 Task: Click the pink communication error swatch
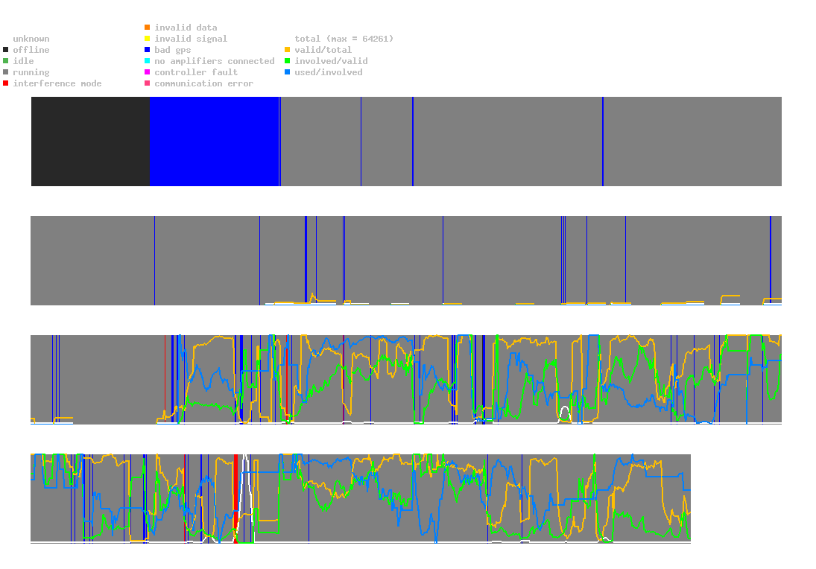[x=148, y=83]
